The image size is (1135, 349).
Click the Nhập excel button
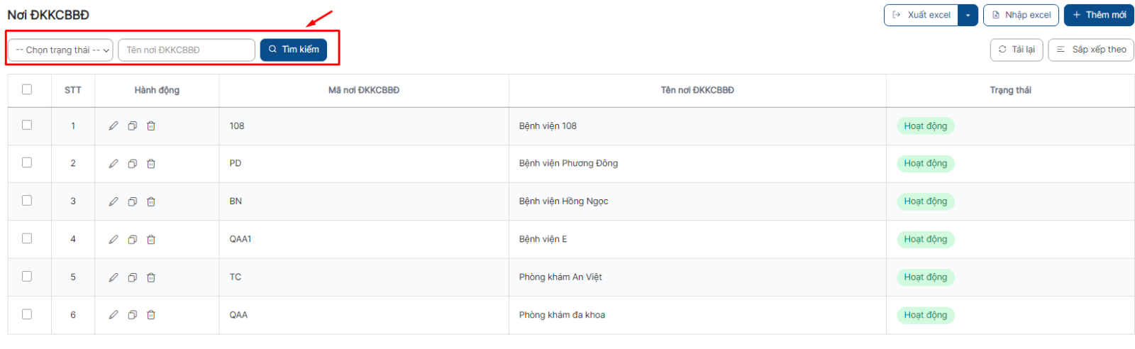tap(1021, 15)
